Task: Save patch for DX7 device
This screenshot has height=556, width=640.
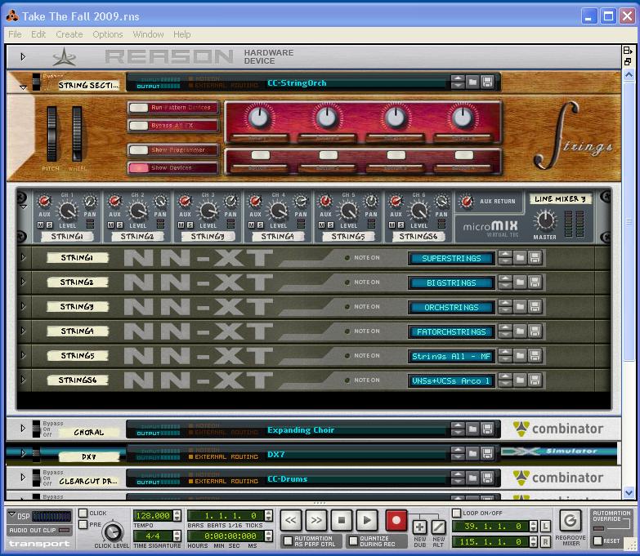Action: pyautogui.click(x=487, y=453)
